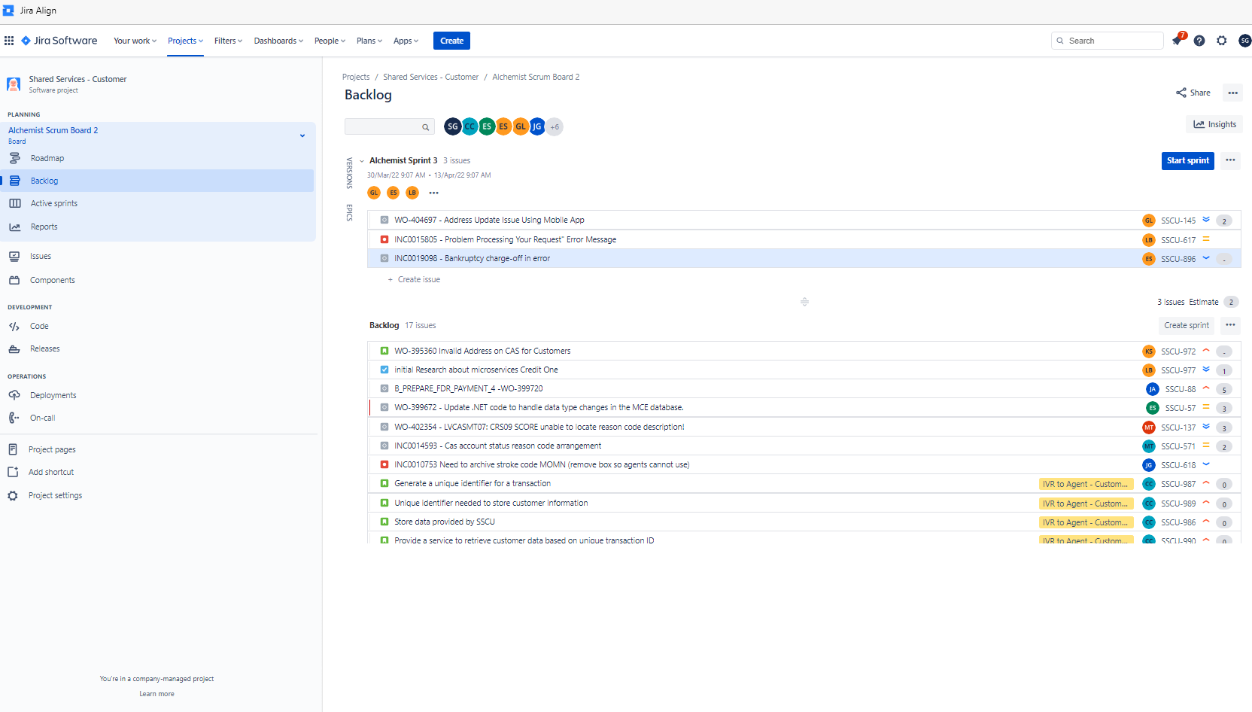Open the Code section under Development
The image size is (1252, 712).
[38, 326]
